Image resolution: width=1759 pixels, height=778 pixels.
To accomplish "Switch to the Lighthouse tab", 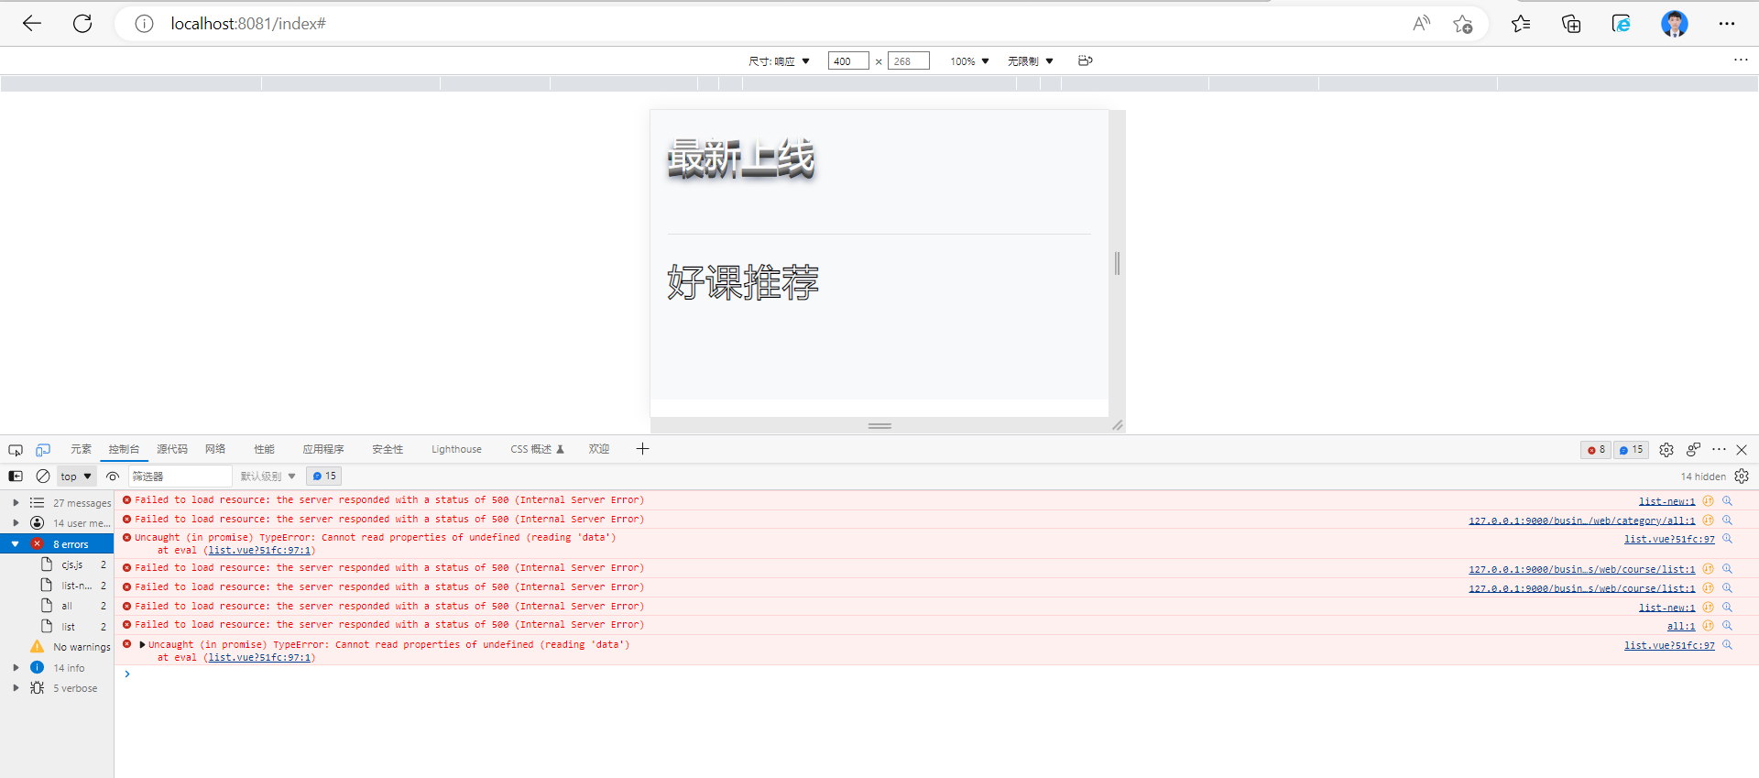I will point(456,449).
